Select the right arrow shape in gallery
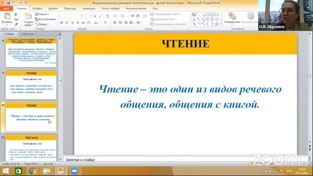Screen dimensions: 313x176 207,19
